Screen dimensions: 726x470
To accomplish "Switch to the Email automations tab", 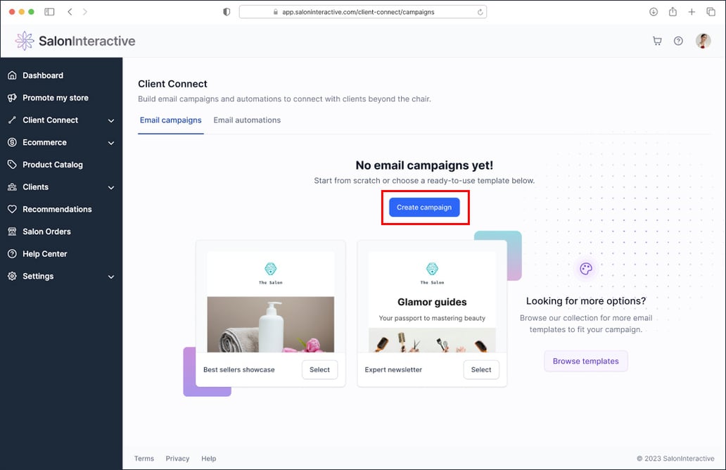I will coord(247,120).
